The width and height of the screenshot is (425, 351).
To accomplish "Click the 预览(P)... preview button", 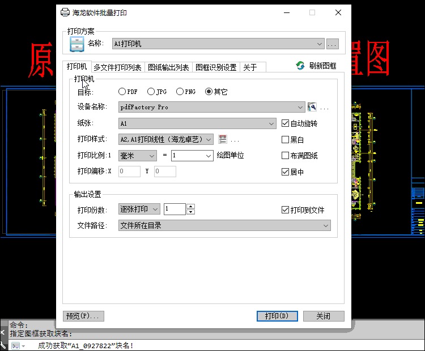I will point(83,316).
